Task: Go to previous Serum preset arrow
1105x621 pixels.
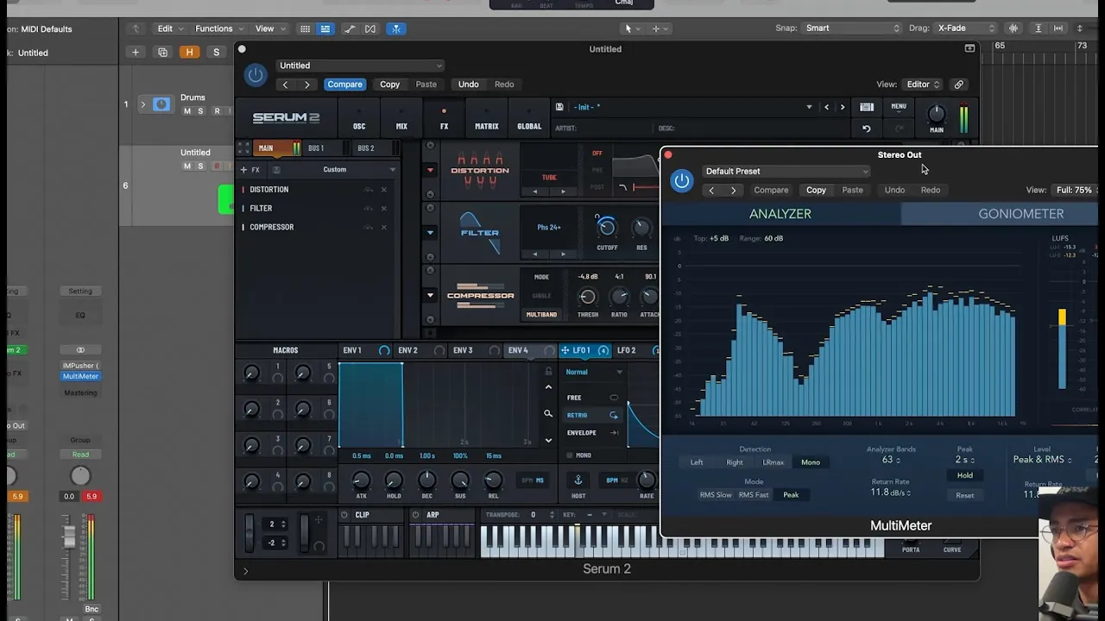Action: [x=826, y=107]
